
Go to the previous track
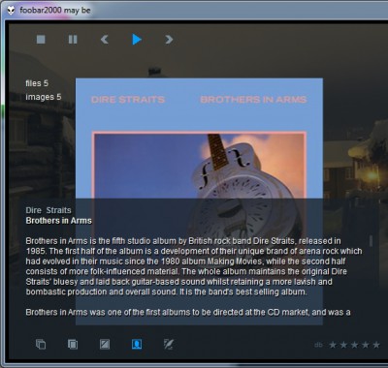(x=105, y=40)
